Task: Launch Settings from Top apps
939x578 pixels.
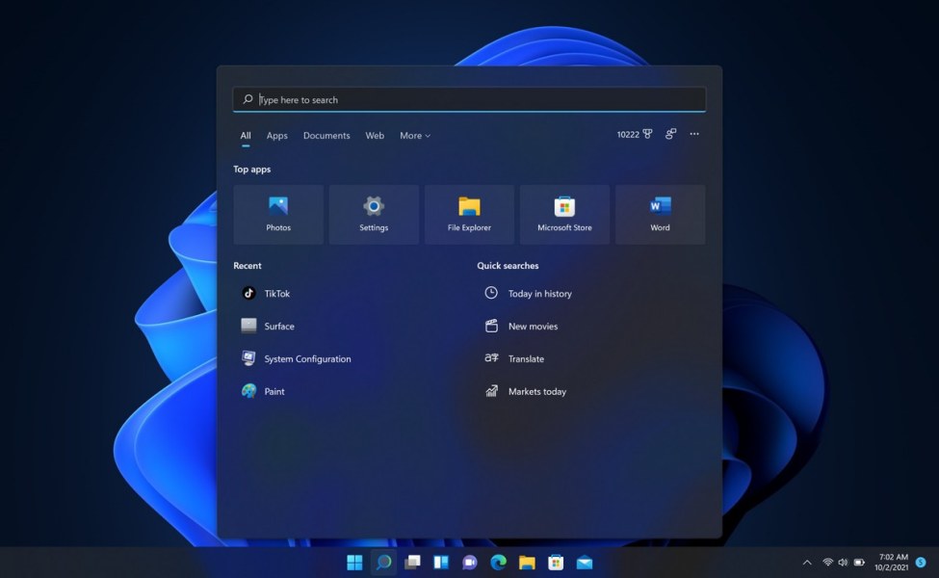Action: (374, 214)
